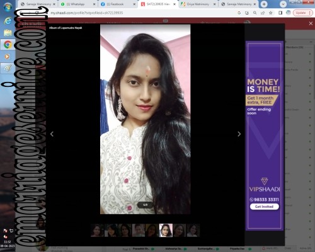Open the first album thumbnail
Viewport: 315px width, 252px height.
97,231
